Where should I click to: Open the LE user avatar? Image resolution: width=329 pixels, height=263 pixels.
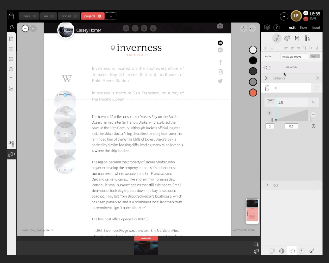click(296, 16)
